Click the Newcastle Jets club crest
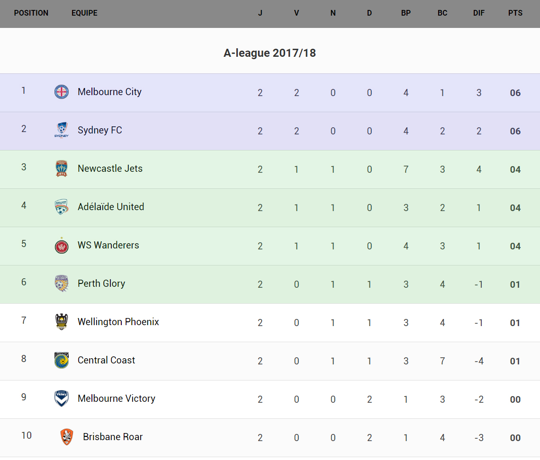The image size is (540, 460). [x=62, y=168]
